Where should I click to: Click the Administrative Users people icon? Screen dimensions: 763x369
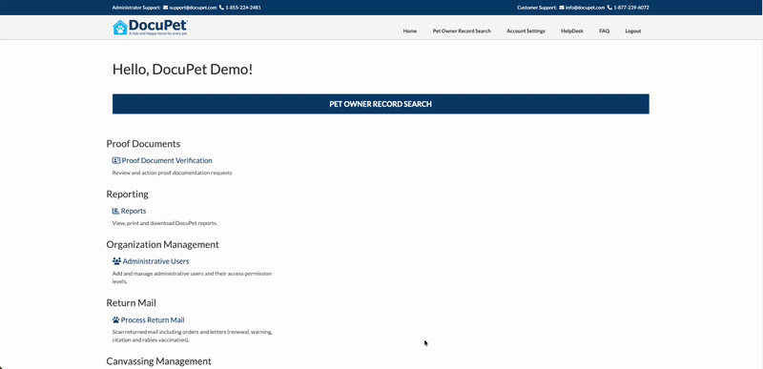point(116,261)
